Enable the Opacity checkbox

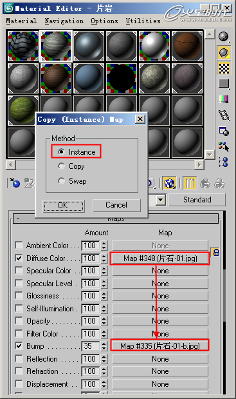(x=19, y=321)
